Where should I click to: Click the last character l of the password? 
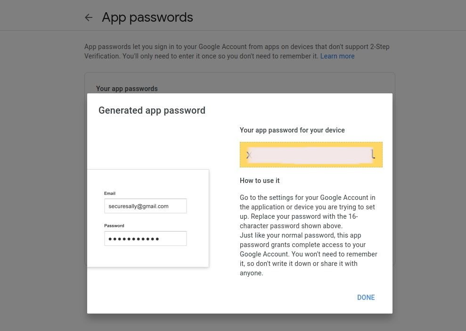[x=373, y=154]
